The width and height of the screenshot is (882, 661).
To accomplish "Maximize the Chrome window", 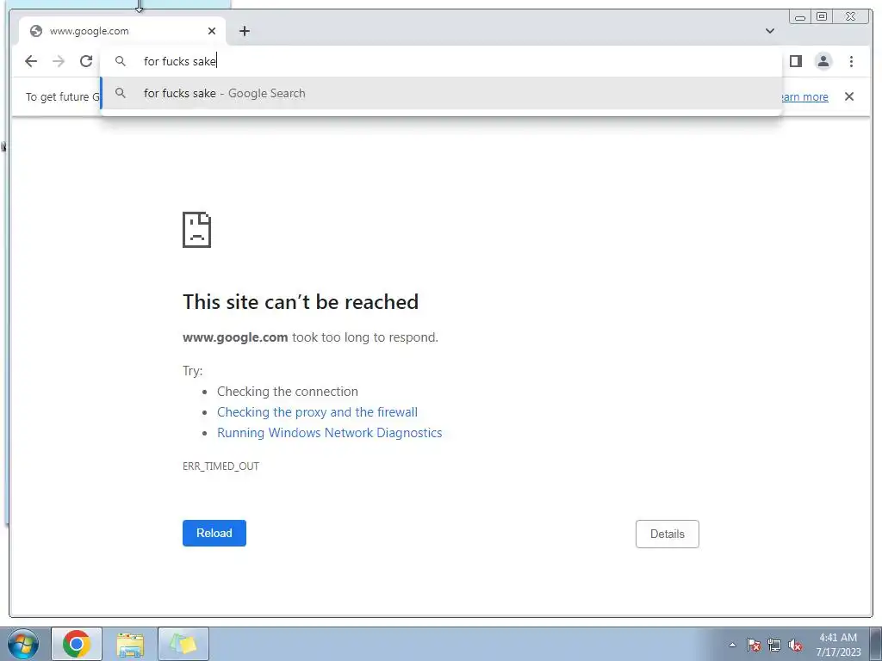I will click(x=822, y=16).
